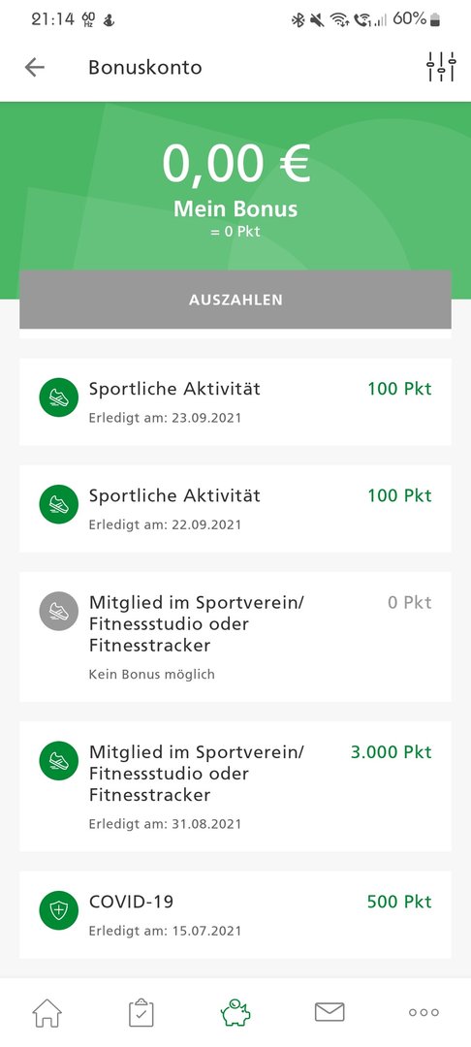Open the filter sliders icon
The image size is (471, 1047).
(x=441, y=67)
